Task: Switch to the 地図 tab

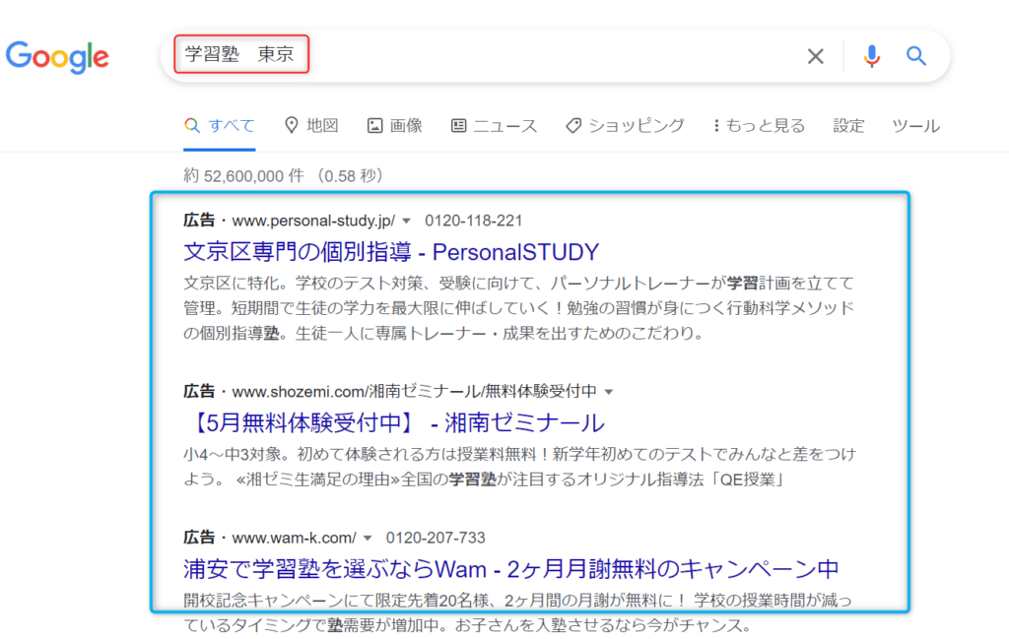Action: [311, 125]
